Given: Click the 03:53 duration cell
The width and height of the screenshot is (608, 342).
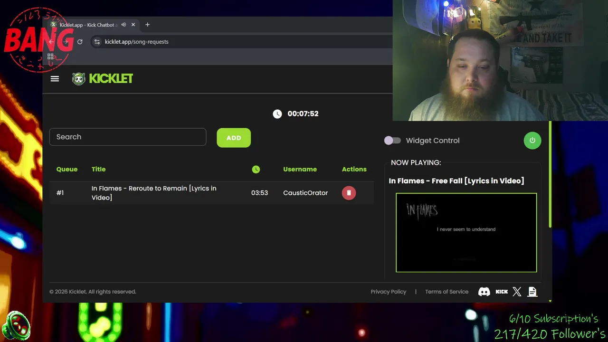Looking at the screenshot, I should (x=259, y=193).
